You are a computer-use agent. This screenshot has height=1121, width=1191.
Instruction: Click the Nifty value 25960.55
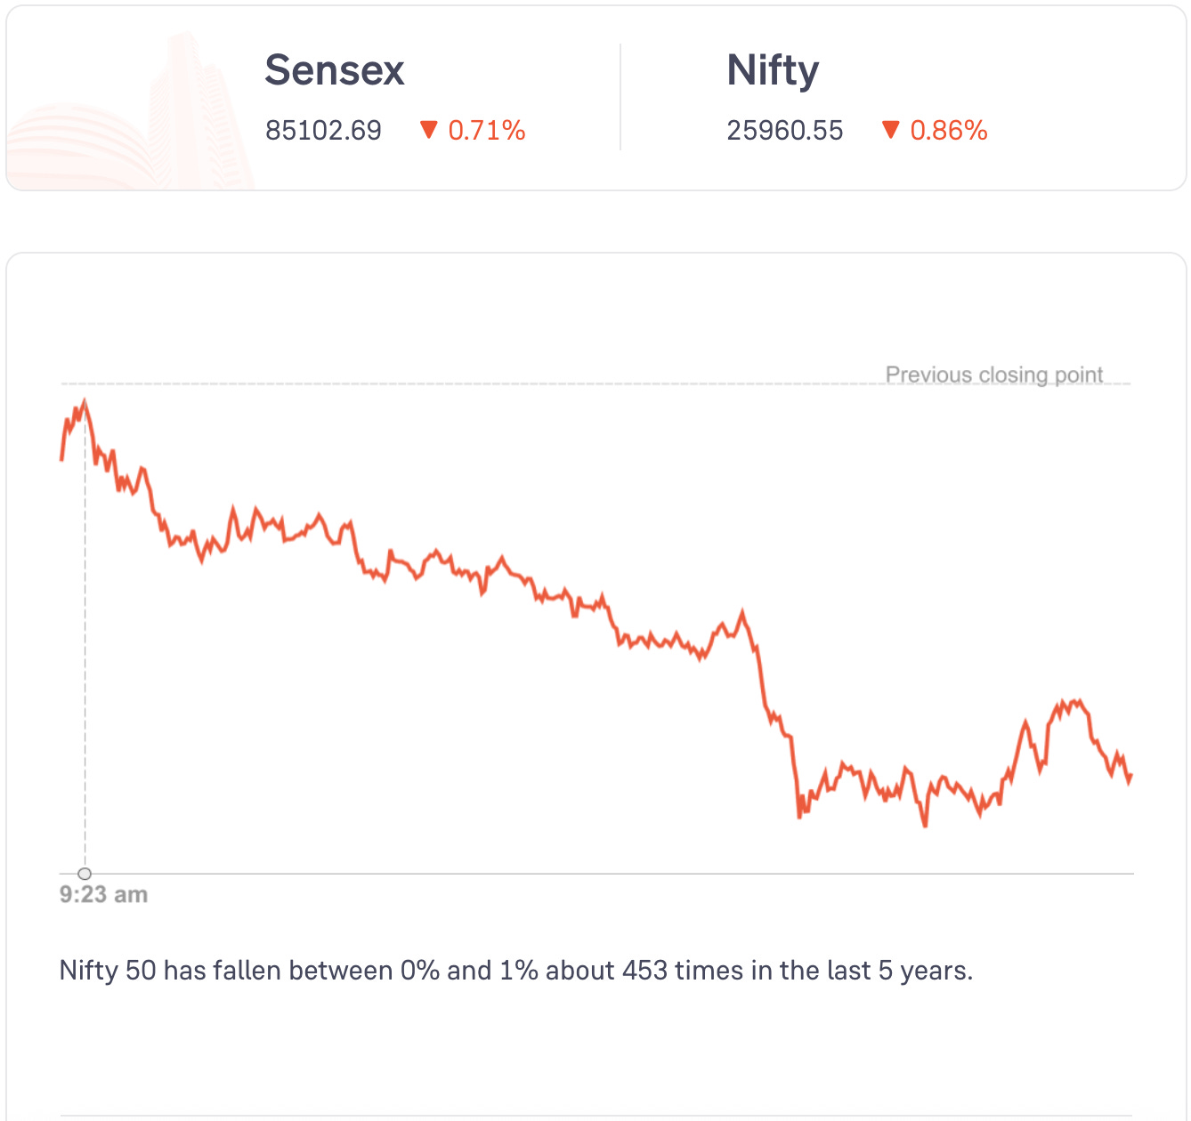pyautogui.click(x=784, y=131)
